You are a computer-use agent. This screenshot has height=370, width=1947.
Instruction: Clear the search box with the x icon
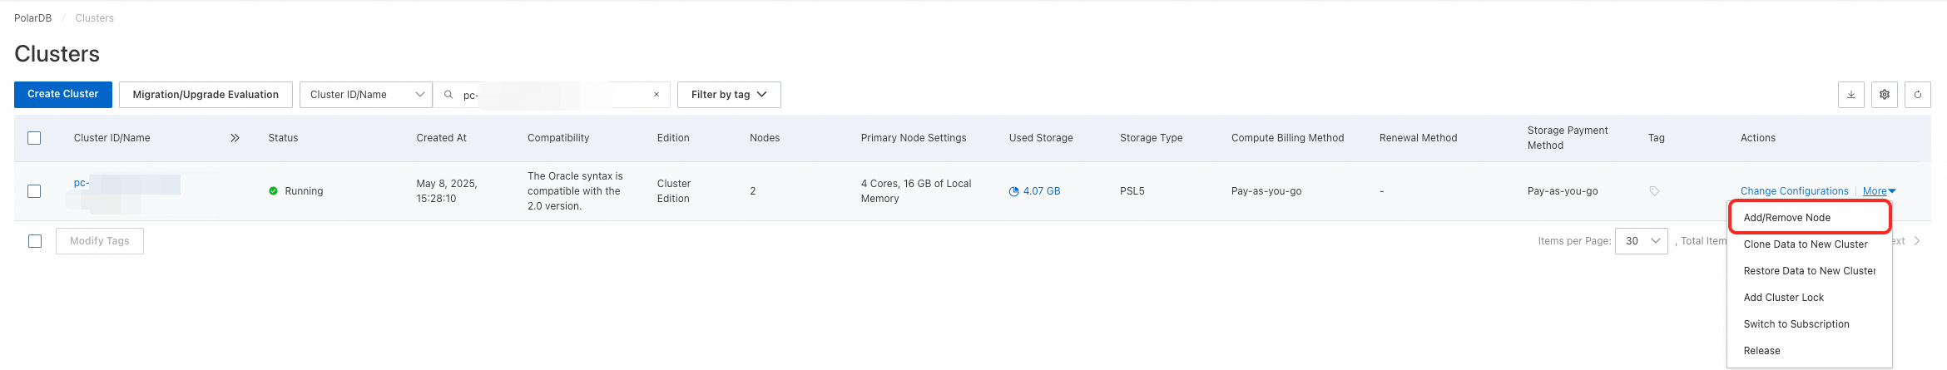point(656,95)
